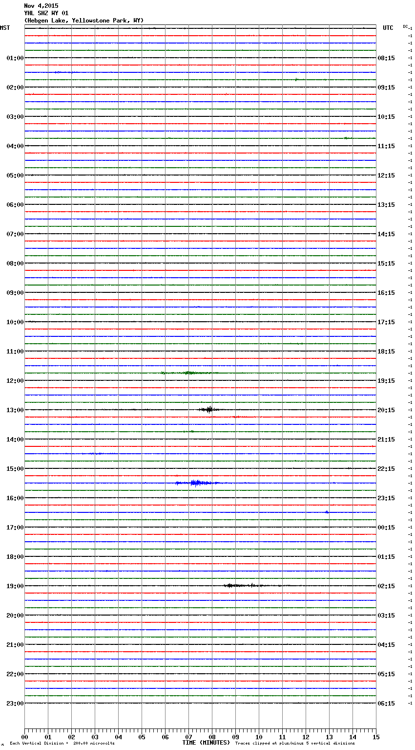This screenshot has height=750, width=415.
Task: Click the "19:00" MST row label
Action: click(x=15, y=586)
